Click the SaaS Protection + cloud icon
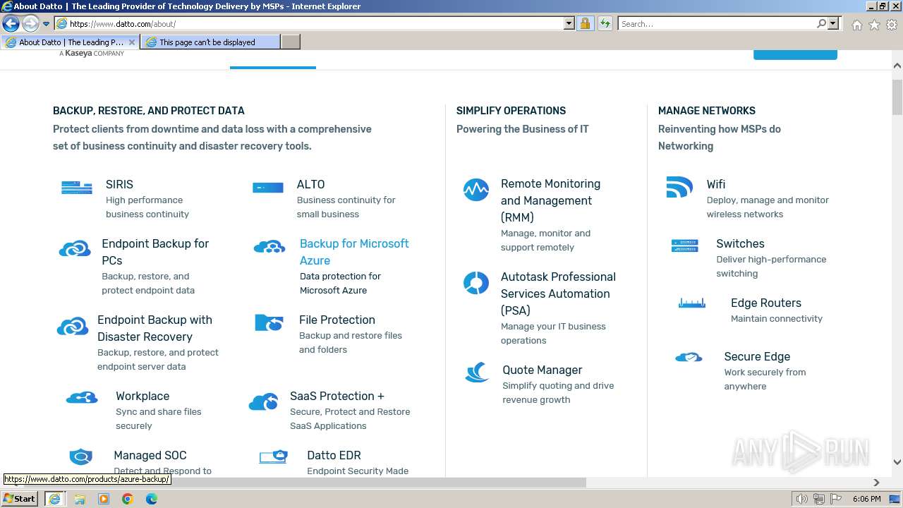The width and height of the screenshot is (903, 508). pyautogui.click(x=263, y=401)
